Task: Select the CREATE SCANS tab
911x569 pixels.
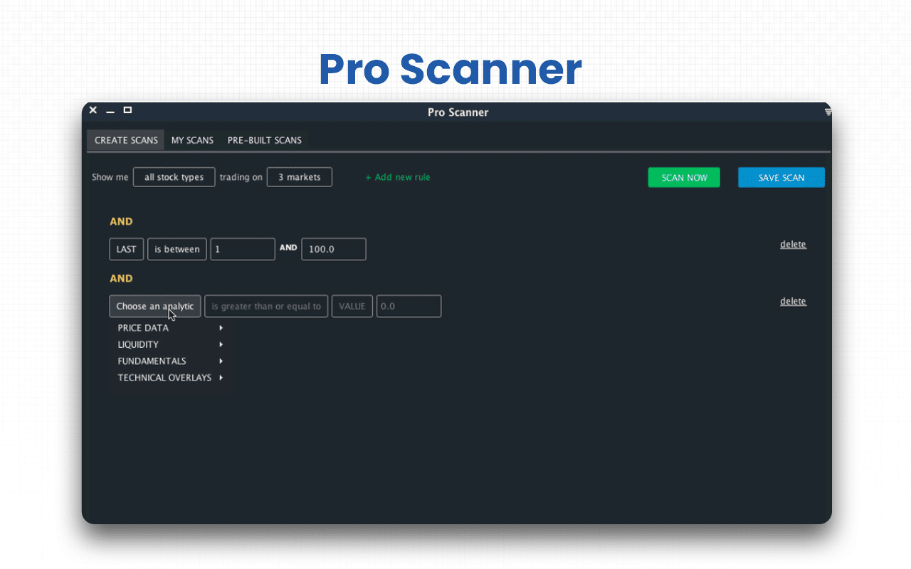Action: point(125,140)
